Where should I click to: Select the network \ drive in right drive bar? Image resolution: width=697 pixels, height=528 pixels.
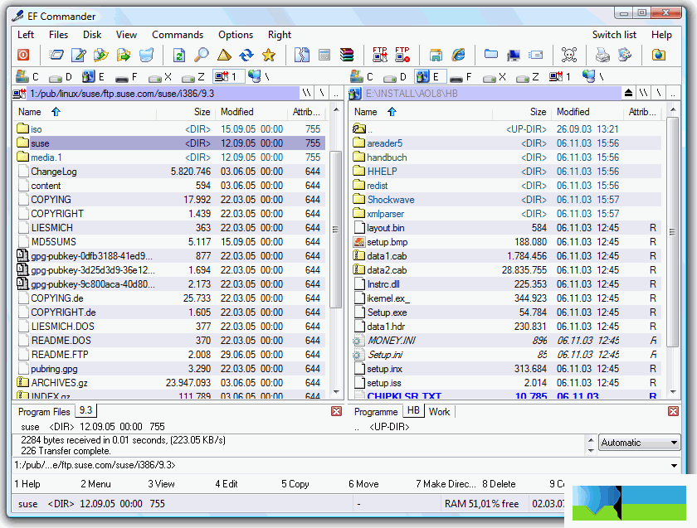coord(594,77)
